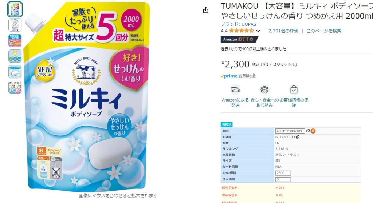The image size is (373, 203).
Task: Copy the JAN code with the copy icon
Action: point(308,131)
